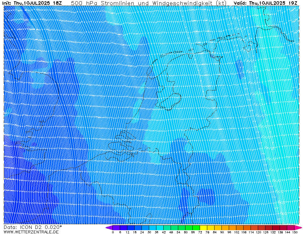Screen dimensions: 303x234
Task: Click the scale label 0
Action: pyautogui.click(x=113, y=232)
